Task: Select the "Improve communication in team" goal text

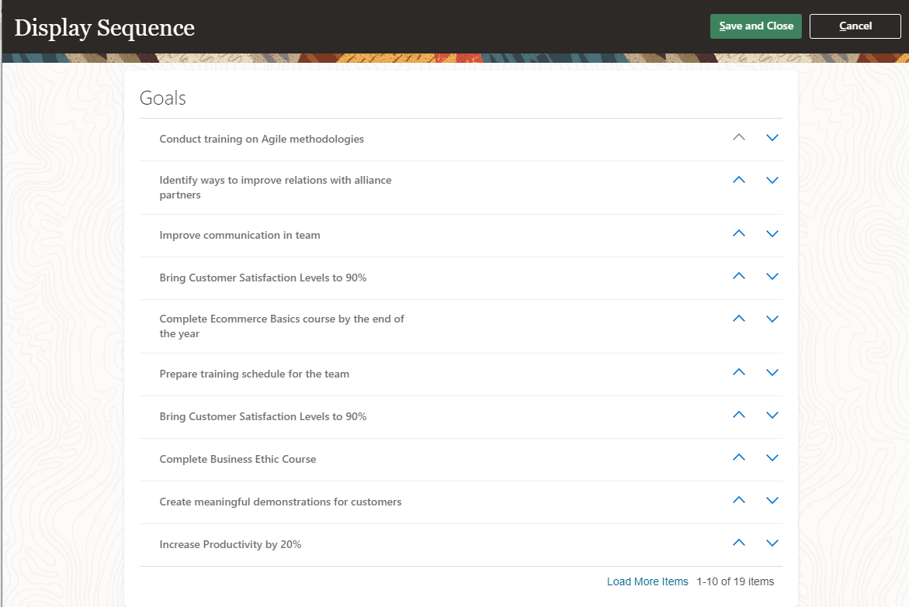Action: click(x=240, y=235)
